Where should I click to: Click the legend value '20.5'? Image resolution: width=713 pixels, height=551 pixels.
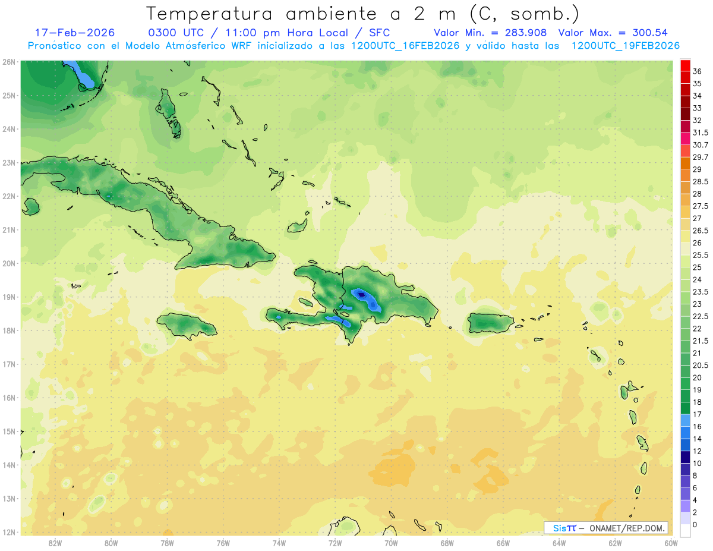tap(701, 365)
